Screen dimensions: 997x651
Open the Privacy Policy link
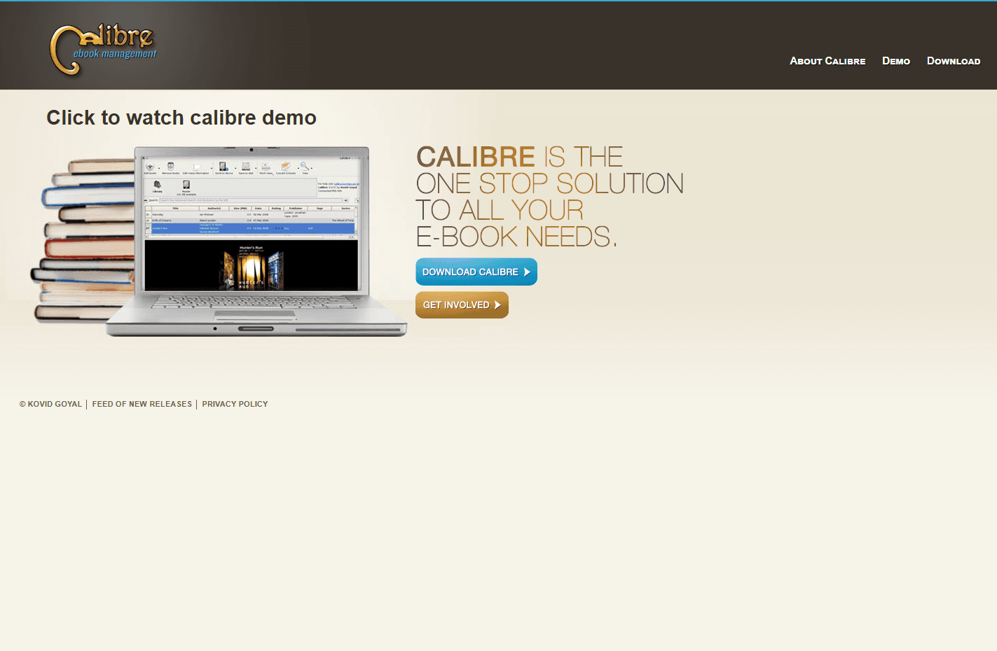(x=235, y=404)
